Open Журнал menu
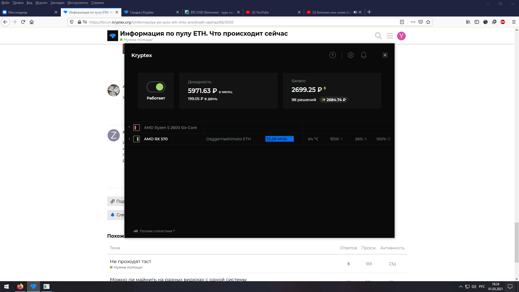Screen dimensions: 519x292 pyautogui.click(x=41, y=3)
